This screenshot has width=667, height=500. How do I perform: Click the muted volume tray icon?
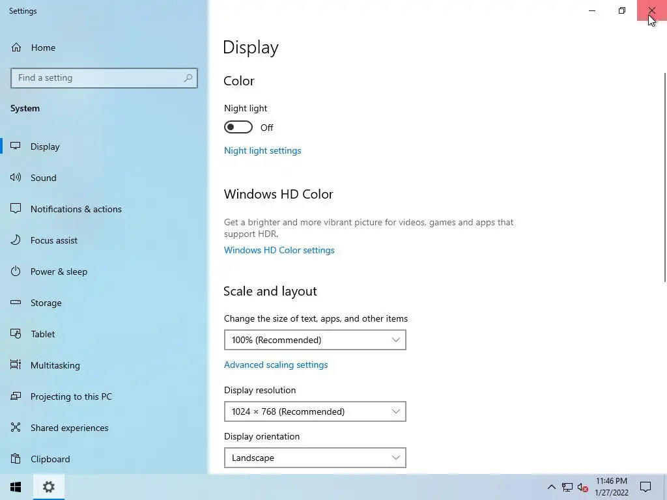point(583,487)
